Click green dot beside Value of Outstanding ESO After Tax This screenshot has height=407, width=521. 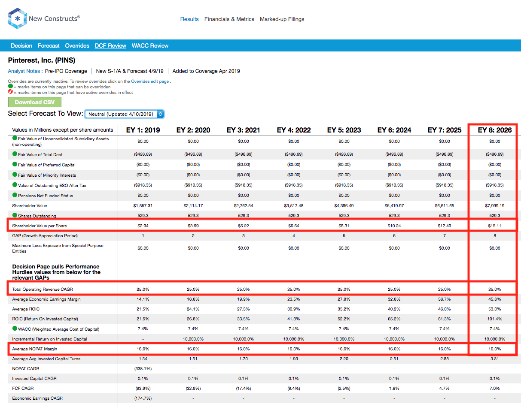click(x=15, y=185)
